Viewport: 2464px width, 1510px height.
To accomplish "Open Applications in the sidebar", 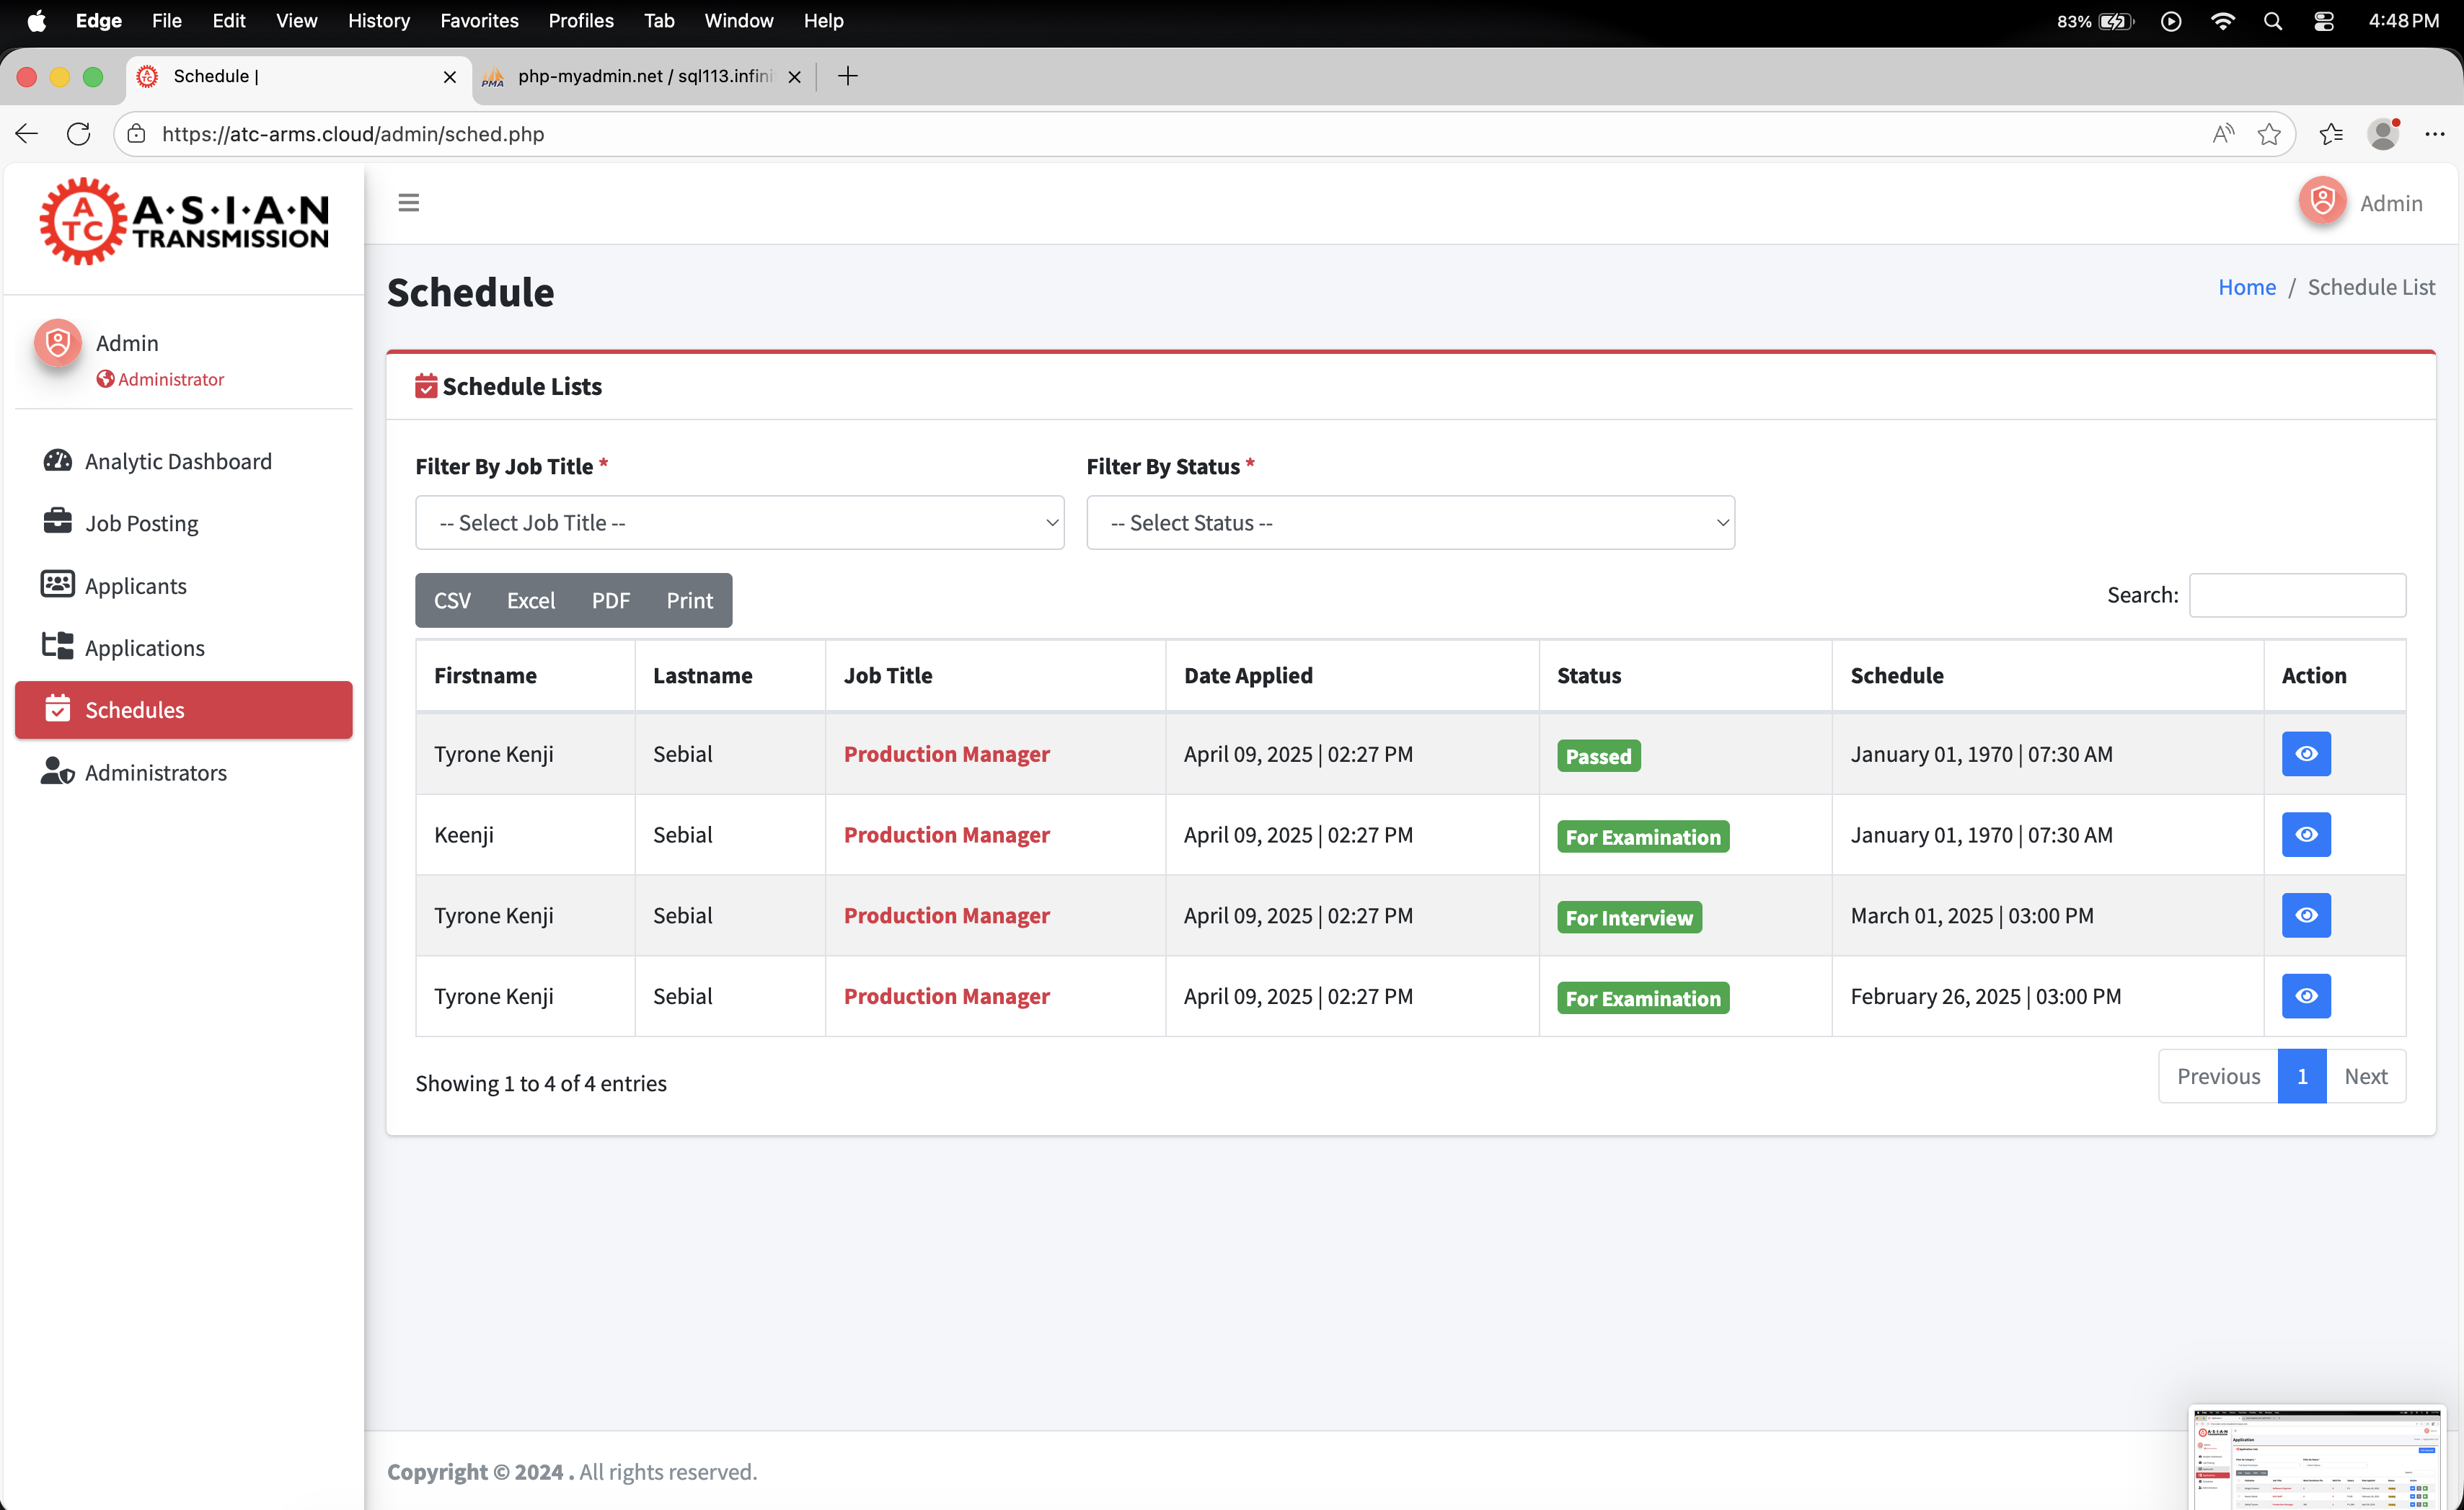I will tap(144, 647).
